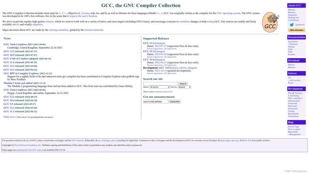Click the site search text field
The image size is (309, 174).
160,84
